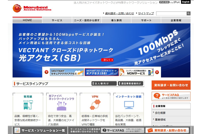Click the orange 資料請求・お問い合わせ sidebar button
Image resolution: width=202 pixels, height=134 pixels.
171,85
